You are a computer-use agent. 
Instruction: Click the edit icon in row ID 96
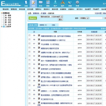pos(39,48)
